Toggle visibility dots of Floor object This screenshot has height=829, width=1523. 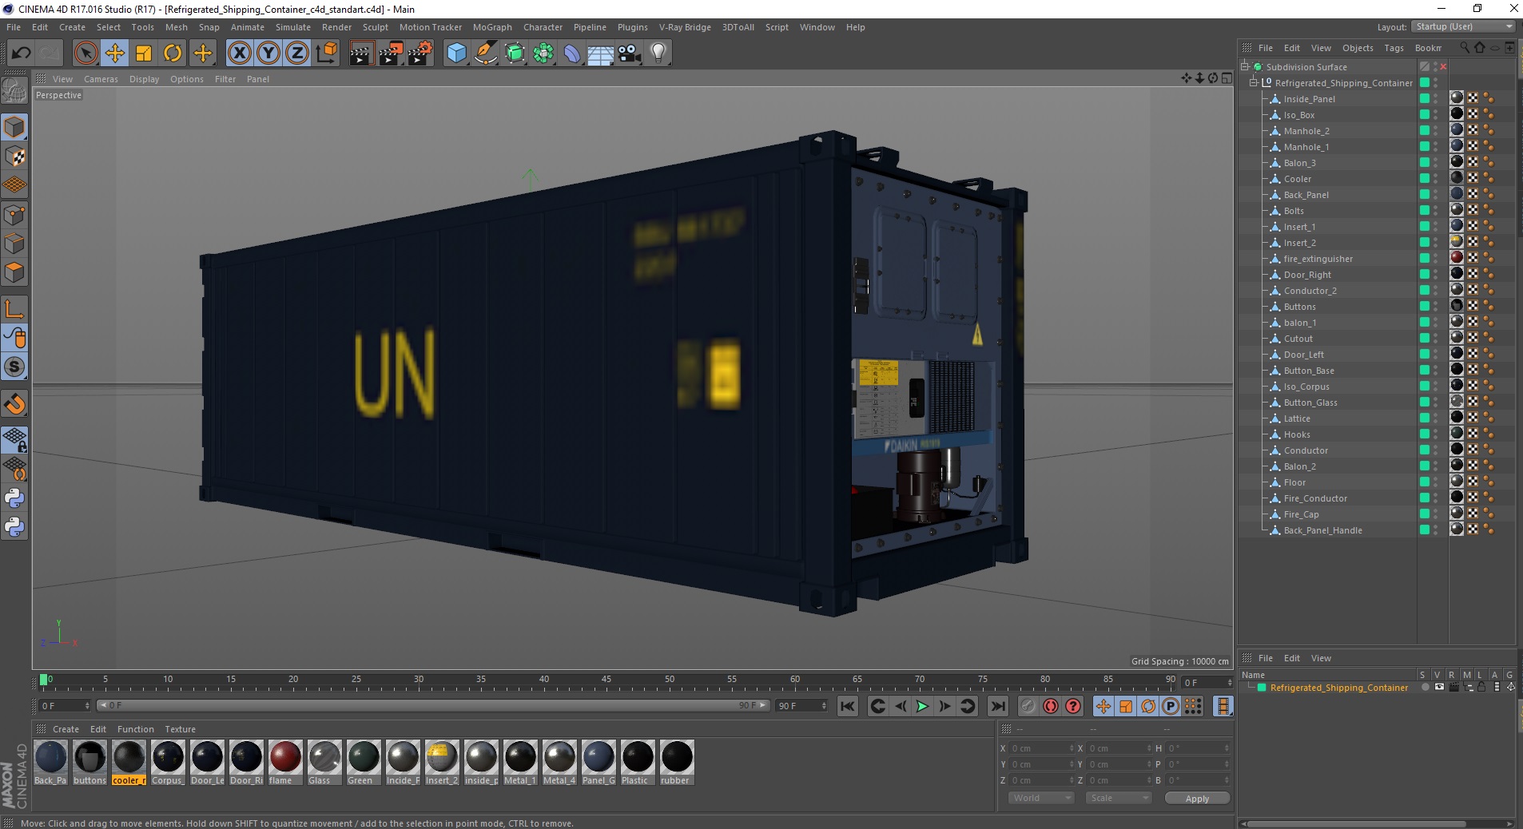pyautogui.click(x=1436, y=482)
